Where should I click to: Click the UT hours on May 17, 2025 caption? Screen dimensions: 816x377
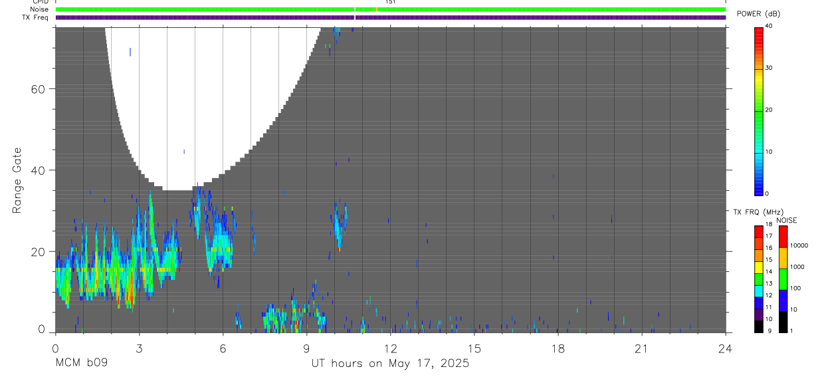tap(391, 364)
